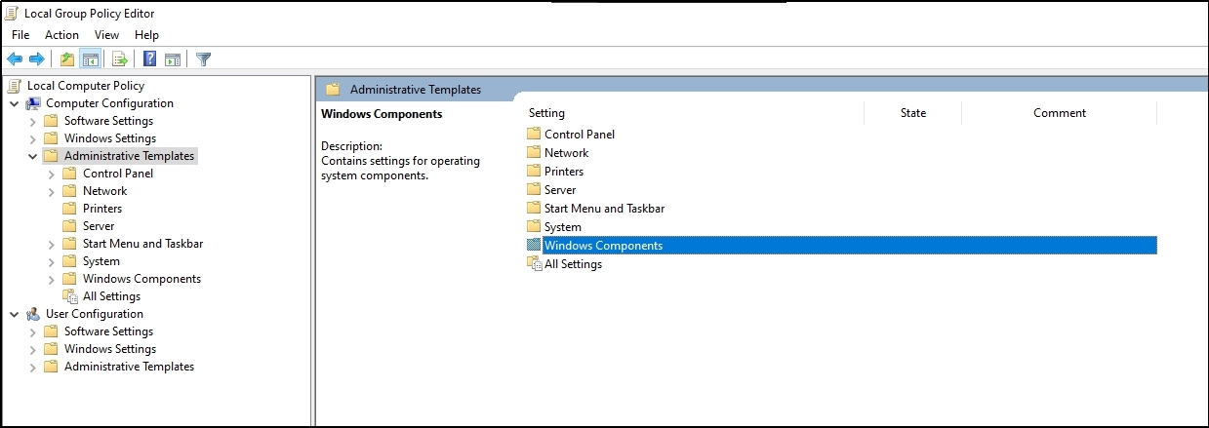Expand Windows Settings under User Configuration
The width and height of the screenshot is (1209, 428).
coord(32,349)
